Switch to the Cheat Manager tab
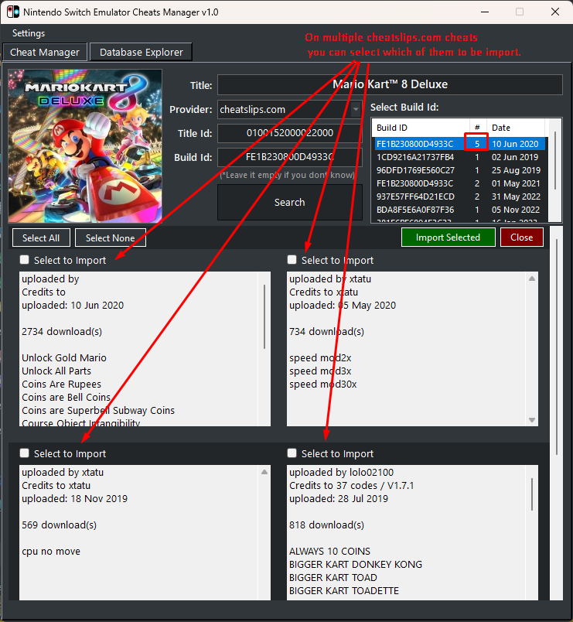This screenshot has height=622, width=573. [x=45, y=53]
